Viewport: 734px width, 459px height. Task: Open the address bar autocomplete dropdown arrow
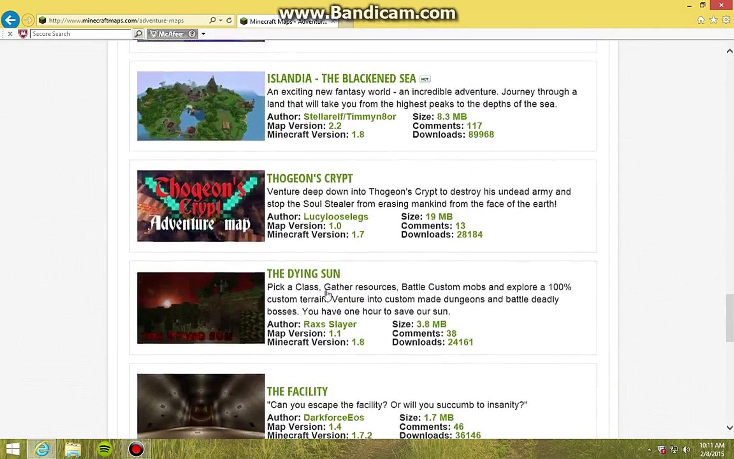pos(220,20)
